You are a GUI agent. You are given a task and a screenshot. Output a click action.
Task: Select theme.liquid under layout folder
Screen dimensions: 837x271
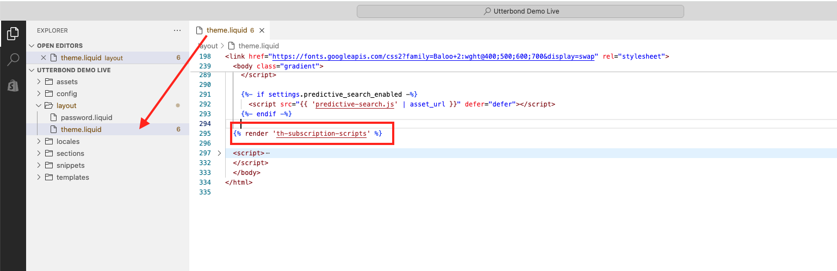[x=108, y=129]
